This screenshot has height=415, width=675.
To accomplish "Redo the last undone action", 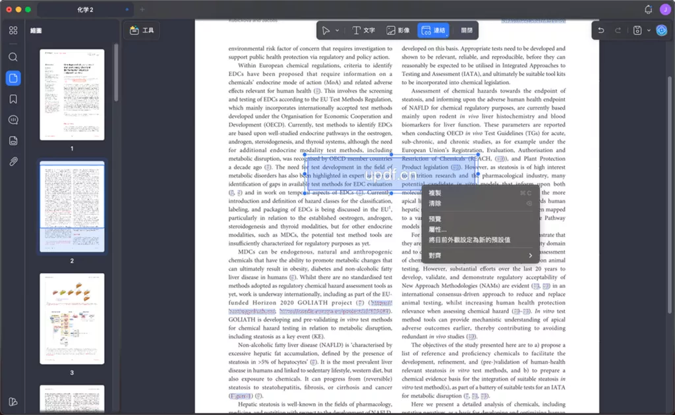I will (618, 30).
